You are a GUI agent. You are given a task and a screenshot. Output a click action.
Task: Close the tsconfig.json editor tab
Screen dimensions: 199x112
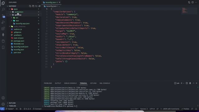tap(59, 2)
